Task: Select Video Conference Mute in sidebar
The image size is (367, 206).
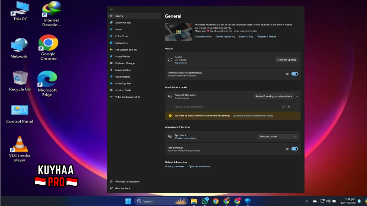Action: pos(128,97)
